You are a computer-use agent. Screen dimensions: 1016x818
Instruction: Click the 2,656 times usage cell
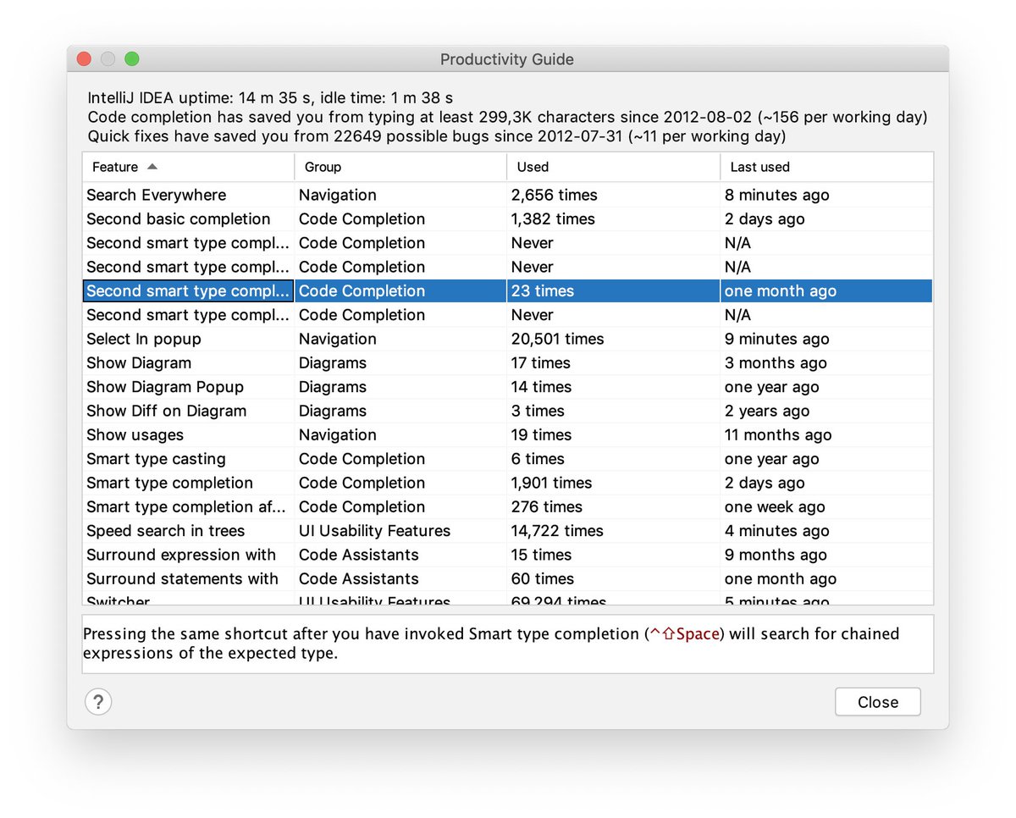(613, 195)
